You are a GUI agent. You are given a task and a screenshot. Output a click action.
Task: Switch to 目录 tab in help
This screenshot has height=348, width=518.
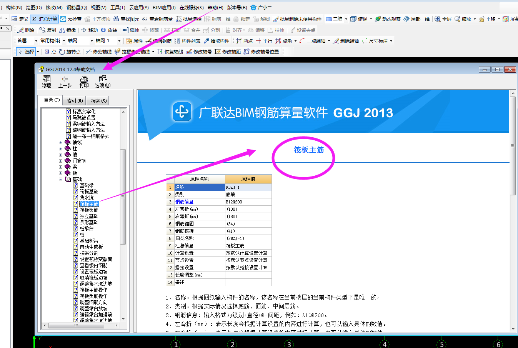pyautogui.click(x=51, y=100)
